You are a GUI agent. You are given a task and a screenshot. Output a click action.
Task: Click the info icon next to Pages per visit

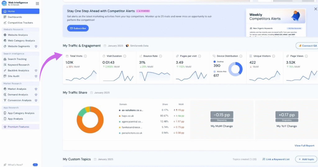click(x=199, y=56)
